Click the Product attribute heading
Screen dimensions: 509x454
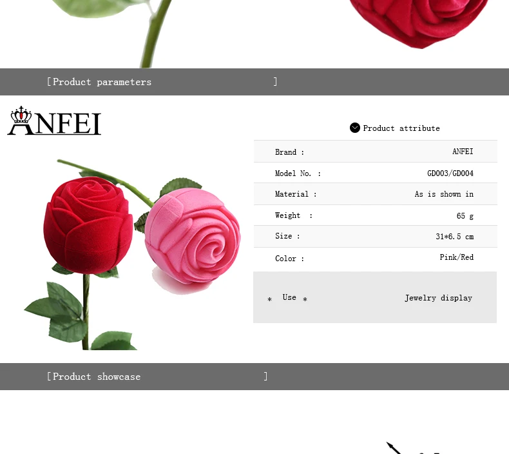[401, 128]
